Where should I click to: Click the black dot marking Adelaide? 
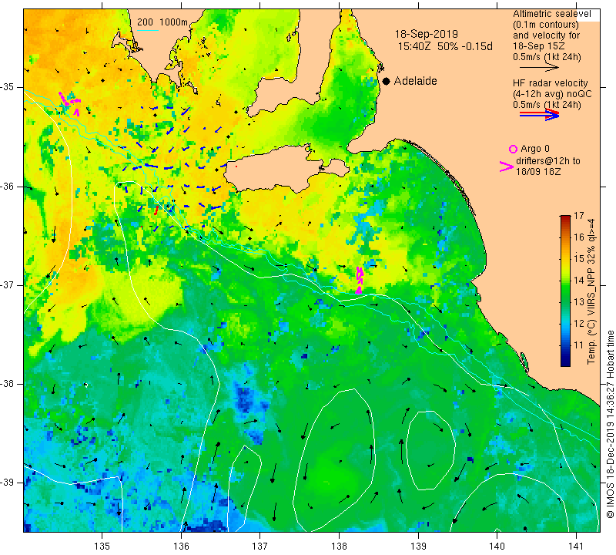(387, 81)
